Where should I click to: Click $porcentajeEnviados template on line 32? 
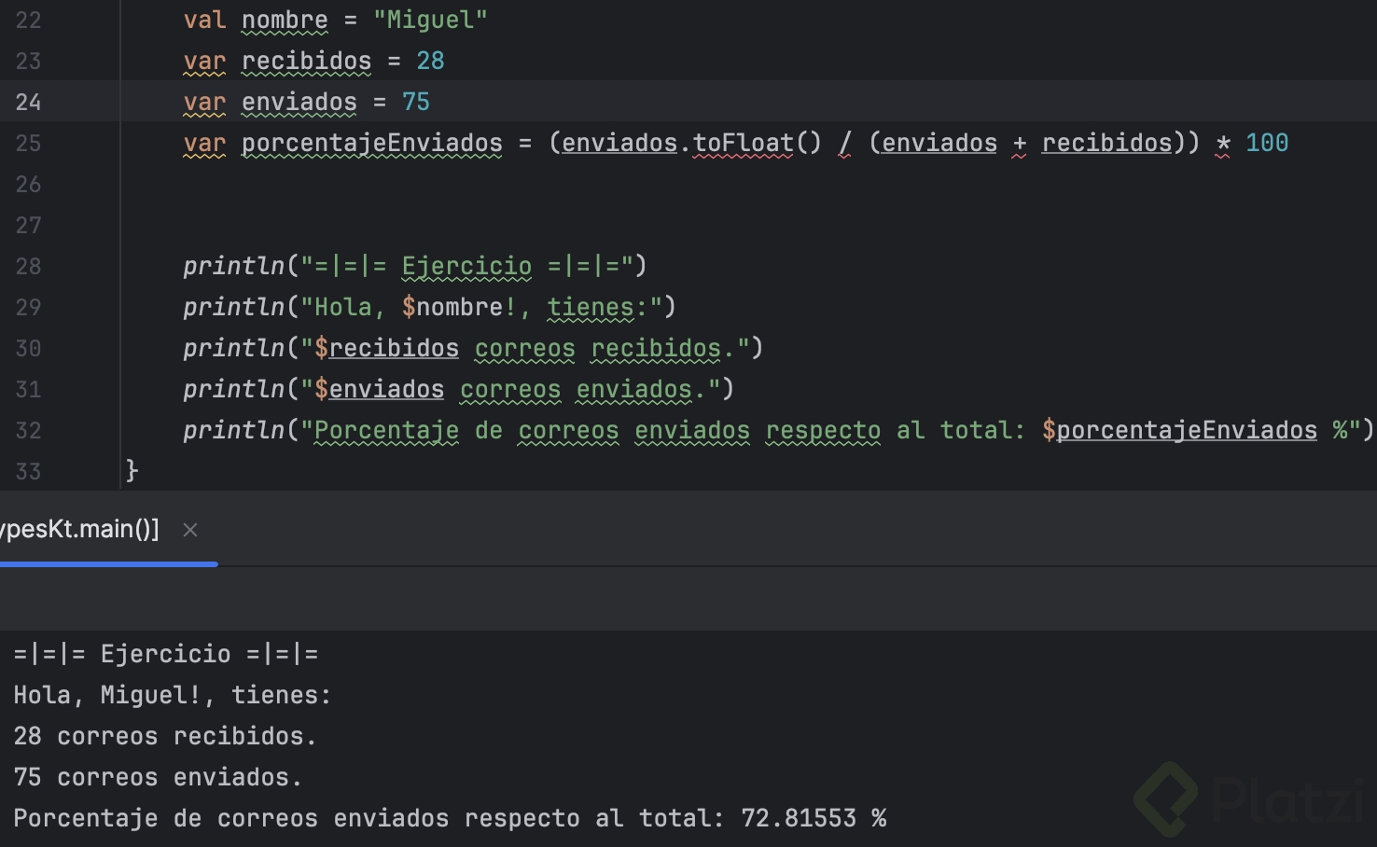[1179, 430]
